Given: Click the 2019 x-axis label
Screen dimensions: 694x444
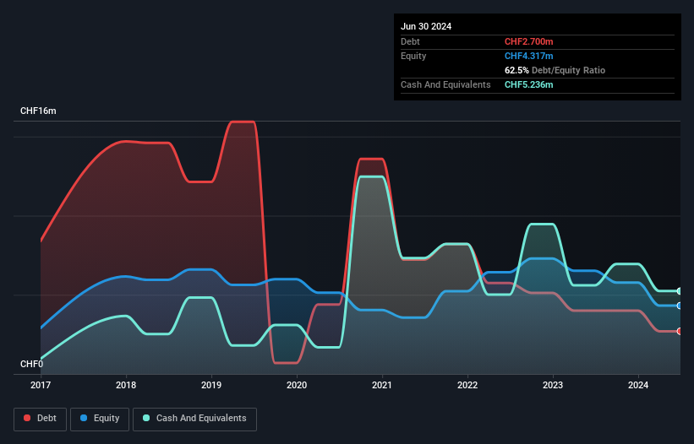Looking at the screenshot, I should [x=211, y=385].
